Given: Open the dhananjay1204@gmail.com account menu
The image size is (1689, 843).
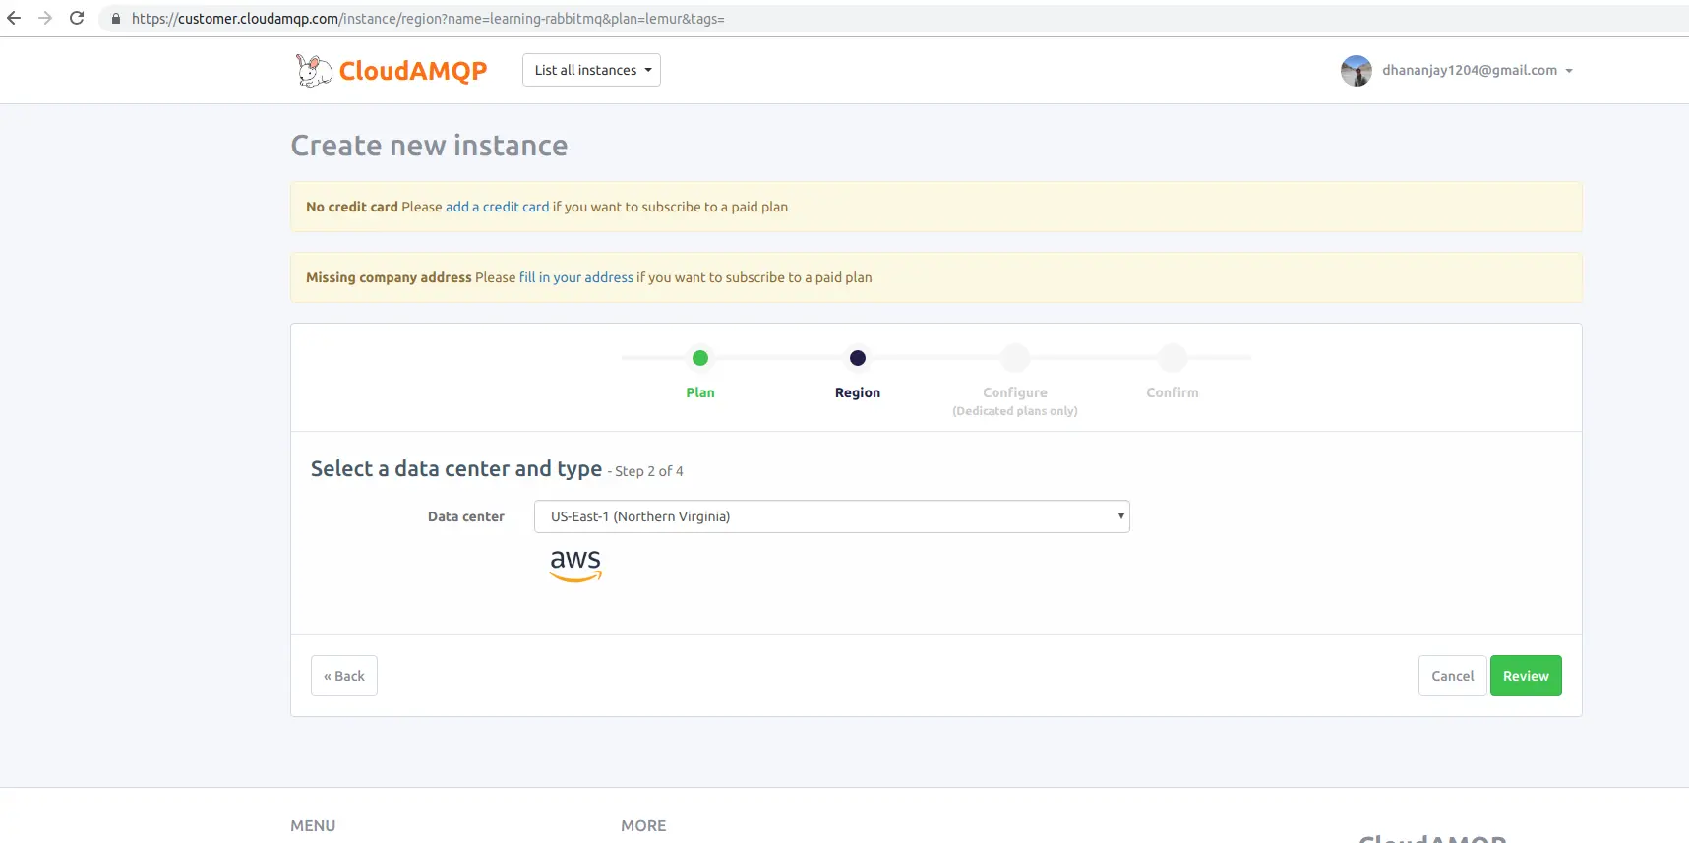Looking at the screenshot, I should click(1477, 70).
